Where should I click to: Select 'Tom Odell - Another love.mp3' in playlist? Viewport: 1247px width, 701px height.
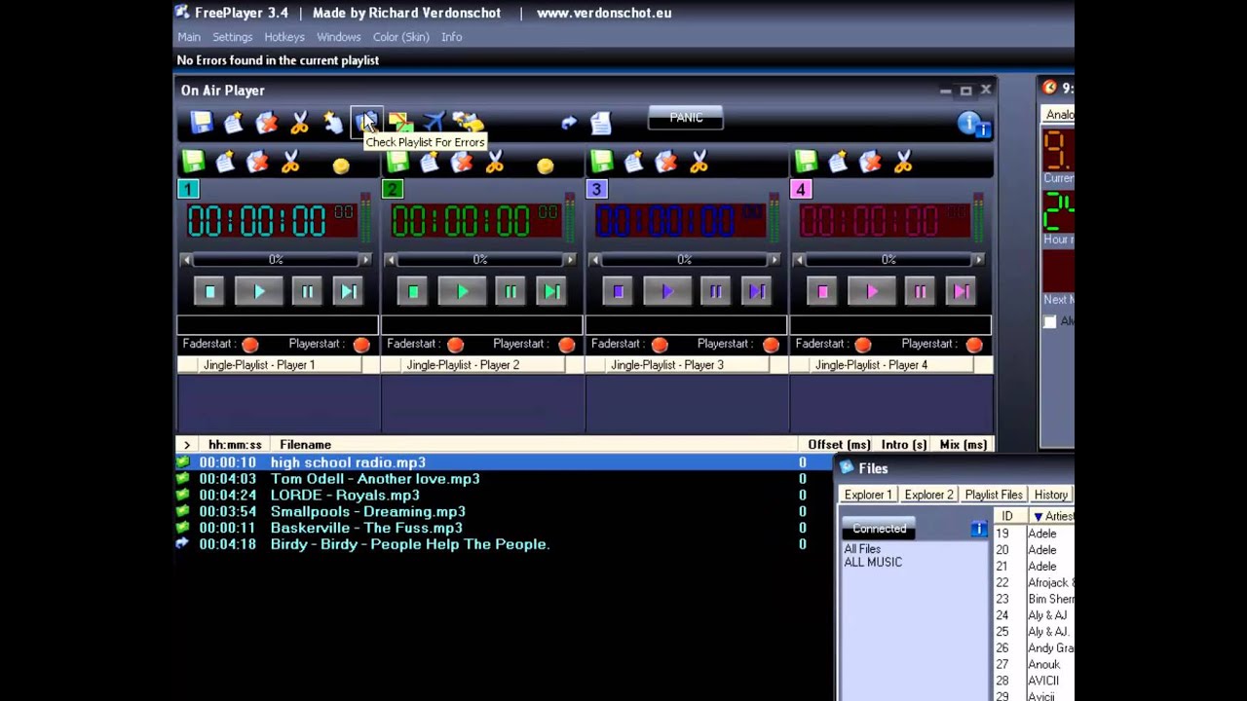pos(375,479)
